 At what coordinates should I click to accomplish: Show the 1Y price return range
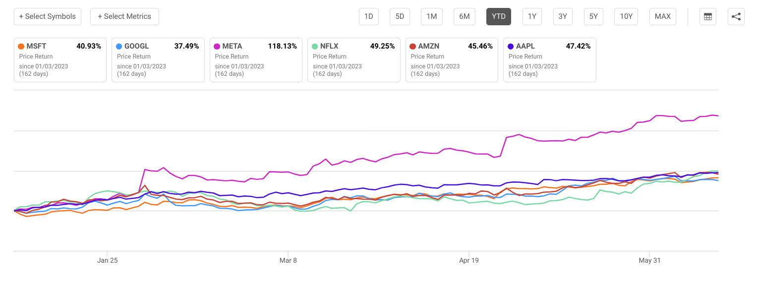tap(532, 16)
